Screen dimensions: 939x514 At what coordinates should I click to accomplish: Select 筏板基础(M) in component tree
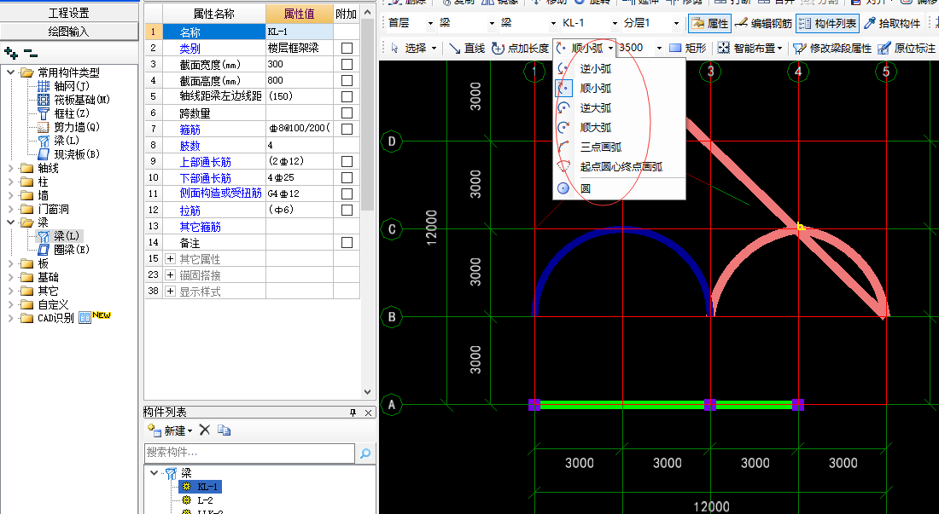point(73,100)
